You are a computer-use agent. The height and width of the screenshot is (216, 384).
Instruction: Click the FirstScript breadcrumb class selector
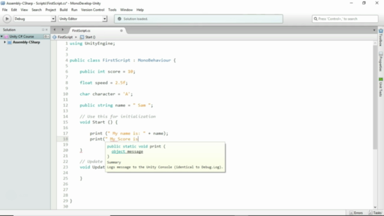(x=62, y=37)
